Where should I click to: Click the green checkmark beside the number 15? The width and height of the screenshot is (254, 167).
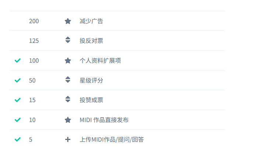[x=18, y=100]
